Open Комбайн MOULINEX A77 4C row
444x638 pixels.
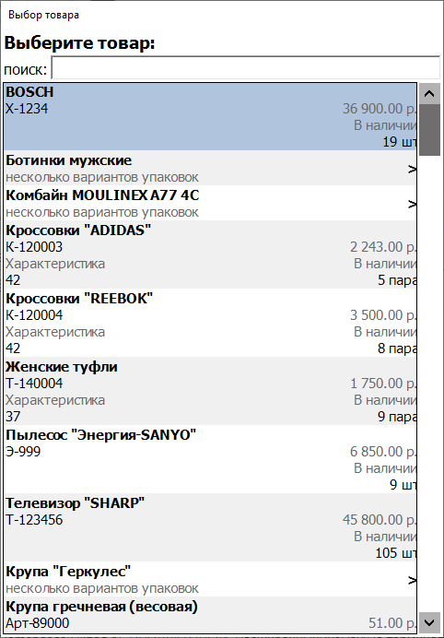pyautogui.click(x=210, y=204)
